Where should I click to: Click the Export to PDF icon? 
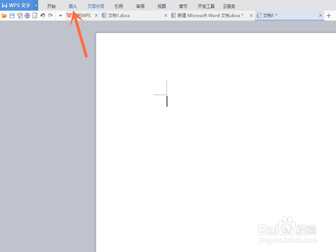20,16
